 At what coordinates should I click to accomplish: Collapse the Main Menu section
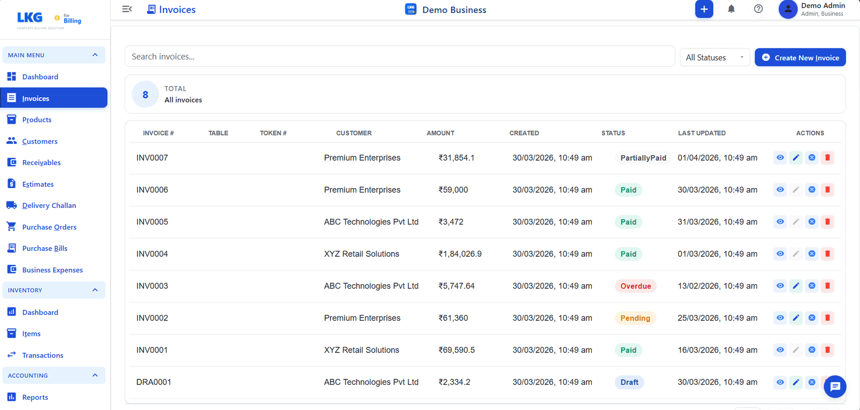point(54,55)
